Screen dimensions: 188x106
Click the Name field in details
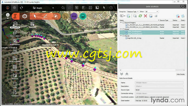[x=159, y=82]
